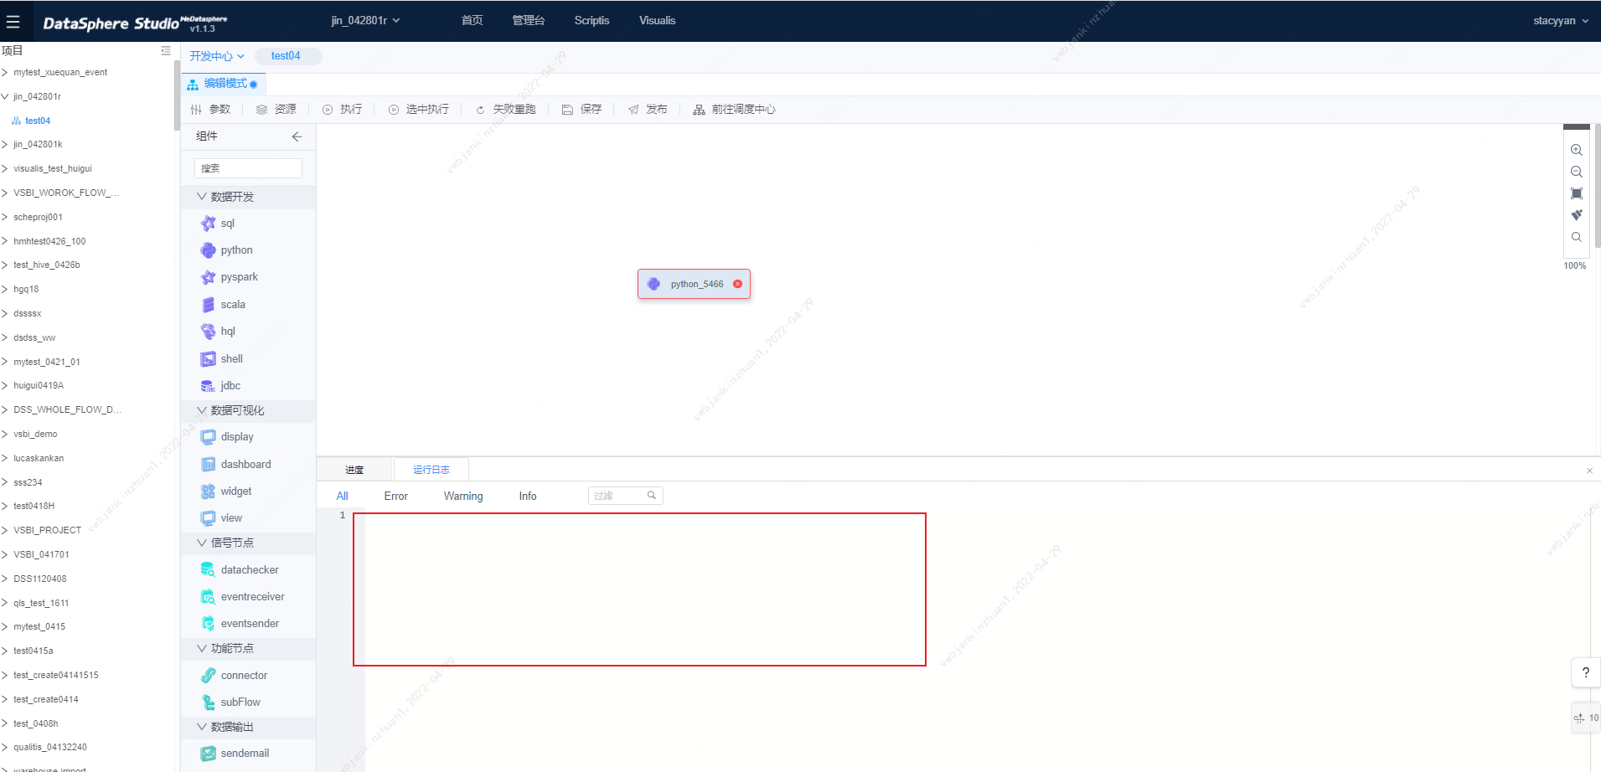Click the shell component icon
The width and height of the screenshot is (1601, 772).
[x=209, y=359]
